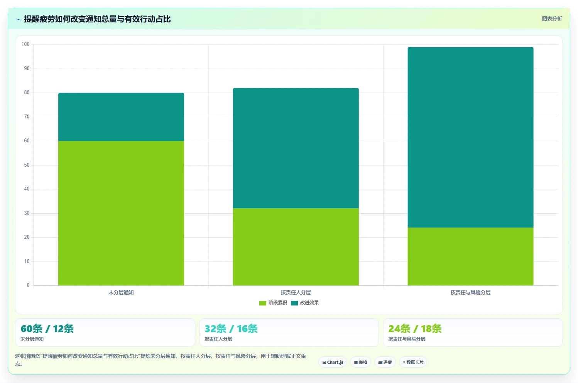Image resolution: width=578 pixels, height=383 pixels.
Task: Click the Chart.js tag chip
Action: pos(333,362)
